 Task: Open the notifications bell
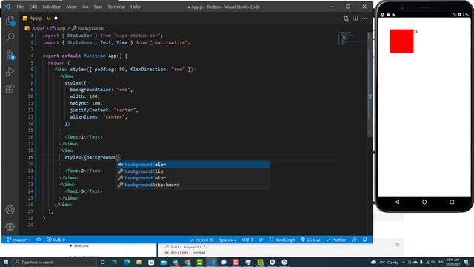(x=365, y=240)
